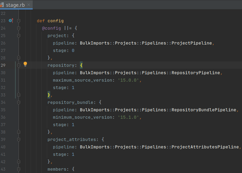Image resolution: width=242 pixels, height=173 pixels.
Task: Collapse the def config method fold
Action: coord(19,21)
